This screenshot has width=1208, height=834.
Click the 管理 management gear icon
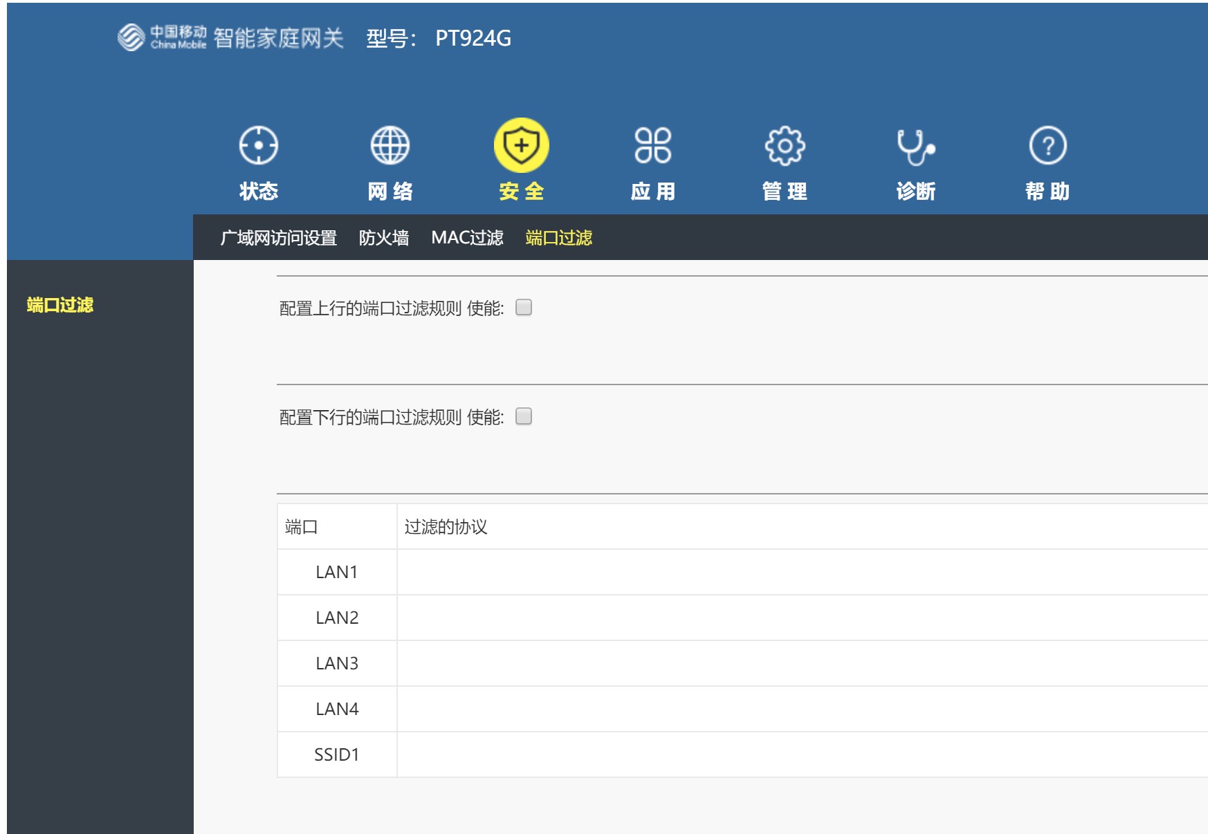(785, 147)
